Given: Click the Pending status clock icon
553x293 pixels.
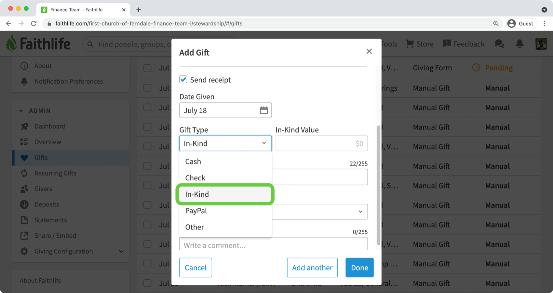Looking at the screenshot, I should 476,68.
